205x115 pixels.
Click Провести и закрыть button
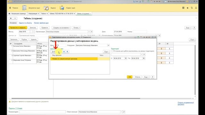coord(18,28)
